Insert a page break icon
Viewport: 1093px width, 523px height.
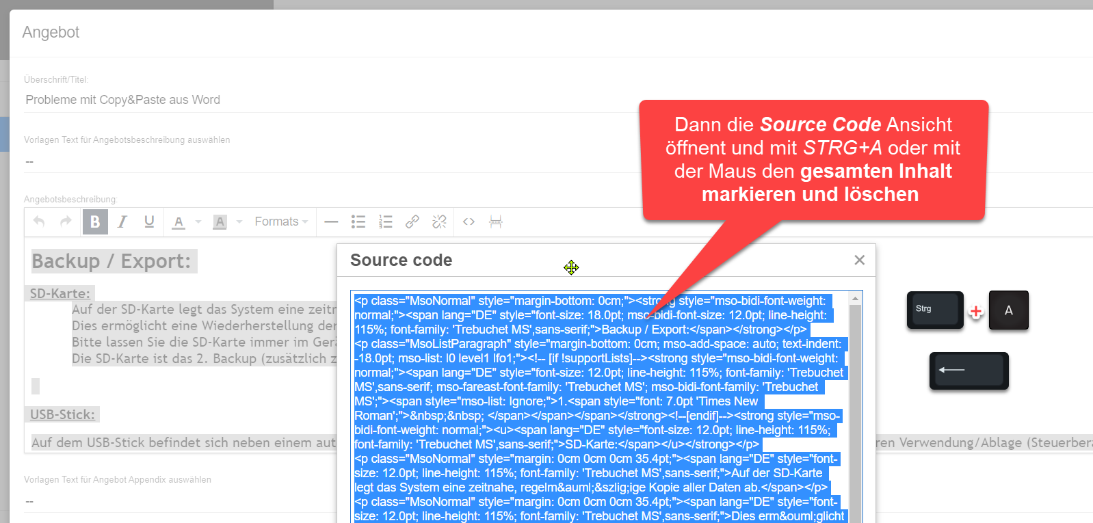pos(496,222)
